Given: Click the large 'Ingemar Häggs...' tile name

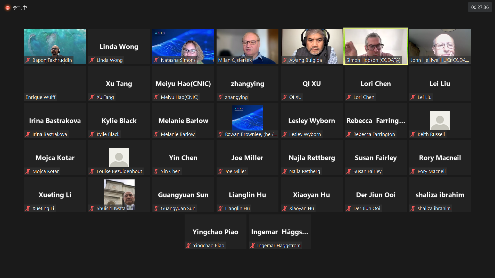Looking at the screenshot, I should [x=280, y=232].
